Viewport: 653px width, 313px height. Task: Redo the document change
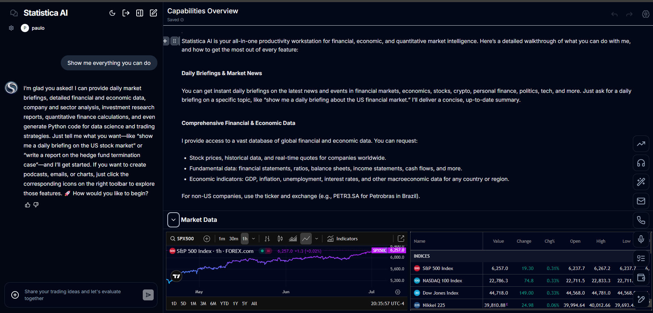(629, 14)
